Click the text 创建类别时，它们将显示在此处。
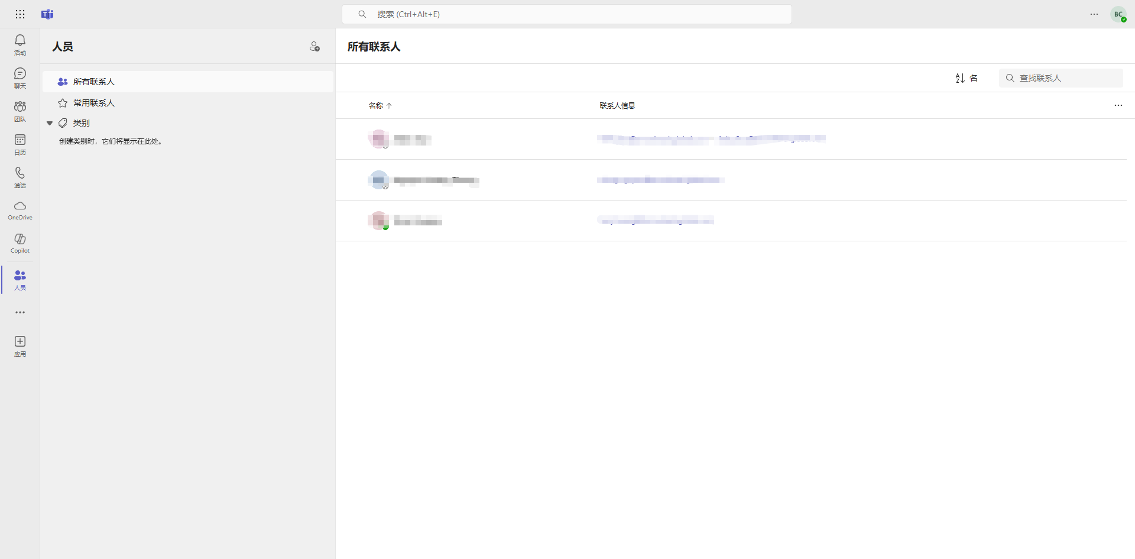 point(111,141)
